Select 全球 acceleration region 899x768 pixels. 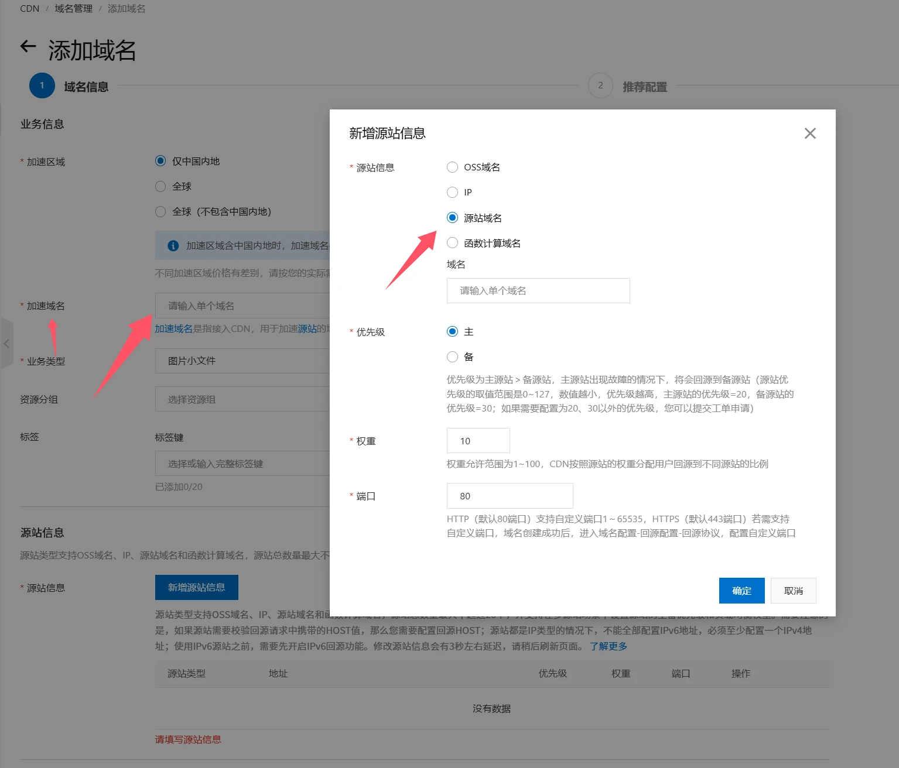tap(160, 187)
